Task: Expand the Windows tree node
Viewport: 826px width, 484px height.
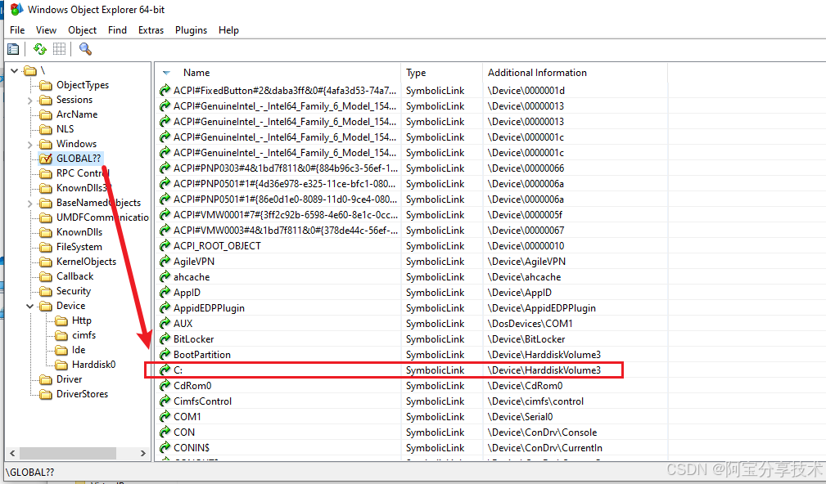Action: coord(30,145)
